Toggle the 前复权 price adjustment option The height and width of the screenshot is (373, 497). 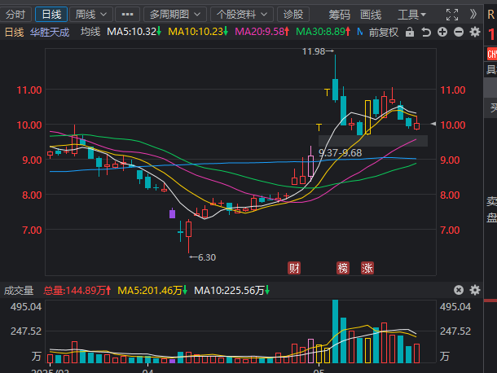pos(384,32)
